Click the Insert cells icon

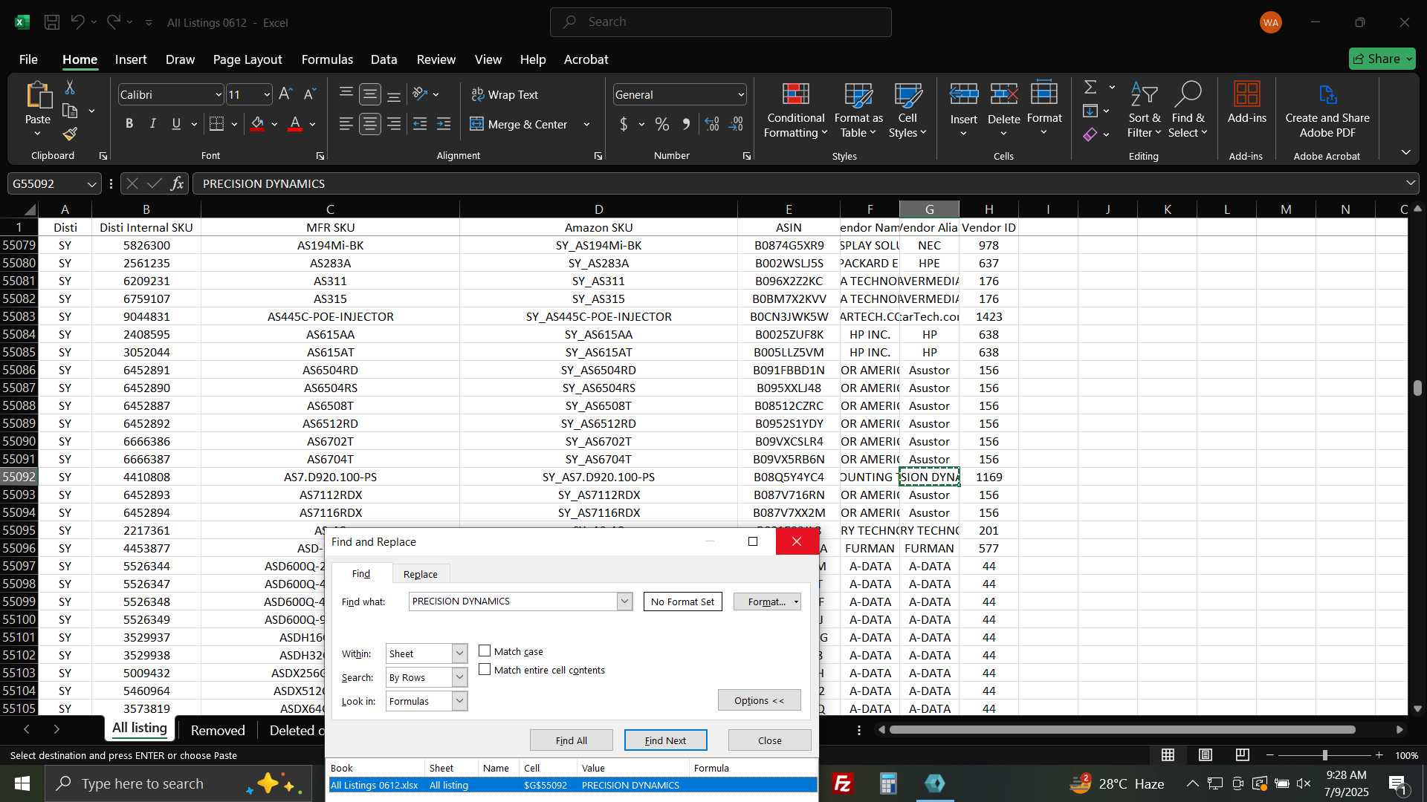pos(964,94)
